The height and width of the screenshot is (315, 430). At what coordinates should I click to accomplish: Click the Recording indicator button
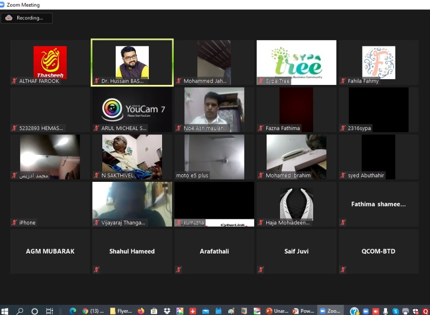pyautogui.click(x=27, y=18)
